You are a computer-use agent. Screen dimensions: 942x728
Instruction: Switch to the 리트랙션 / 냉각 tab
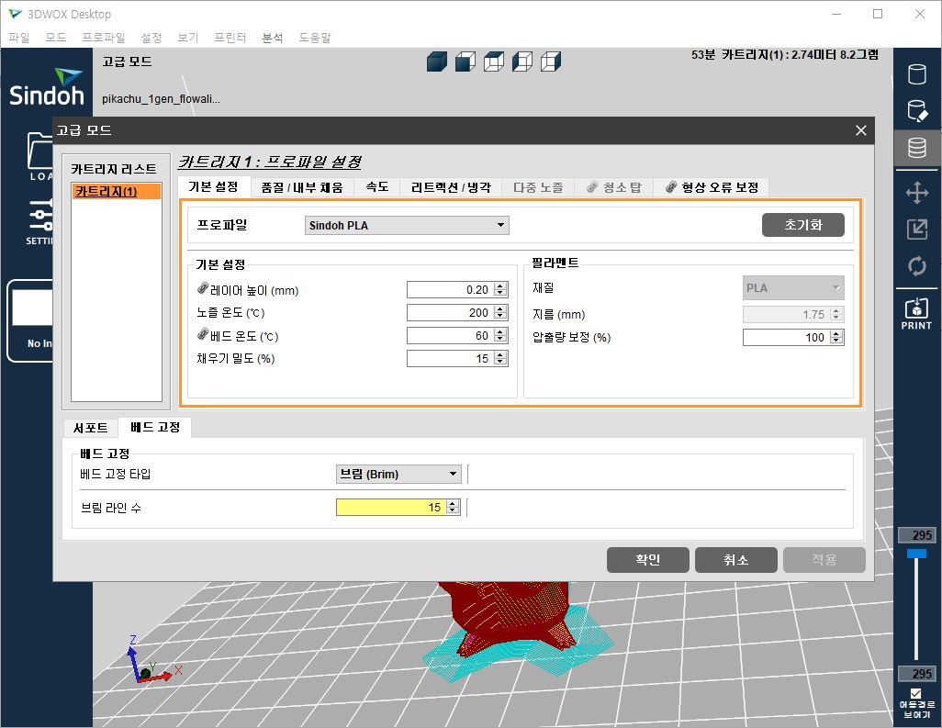pyautogui.click(x=451, y=187)
